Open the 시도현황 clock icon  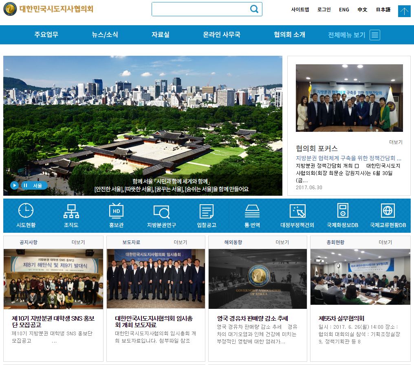[x=26, y=211]
